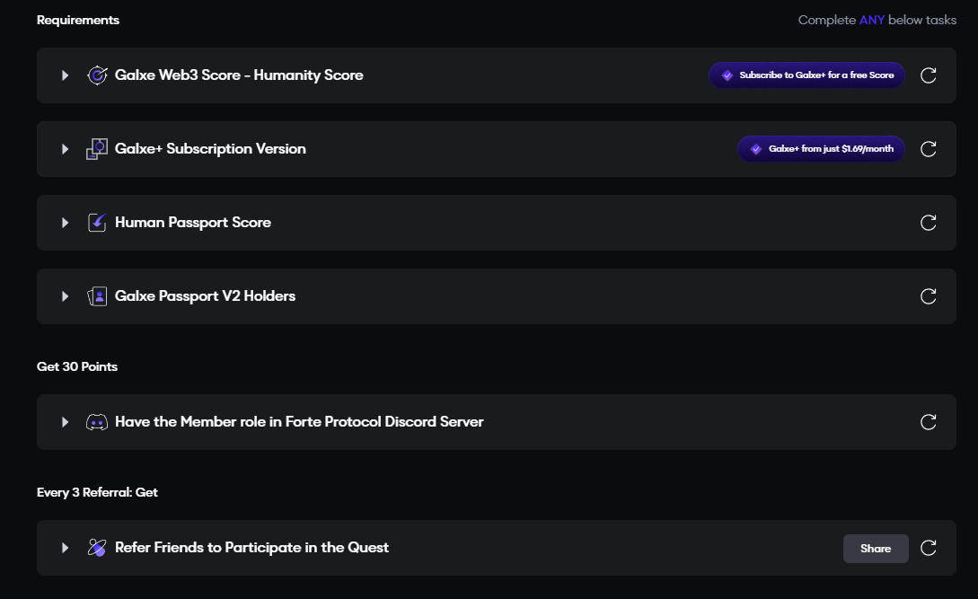Click the Galxe Web3 Score target icon
Image resolution: width=978 pixels, height=599 pixels.
97,75
